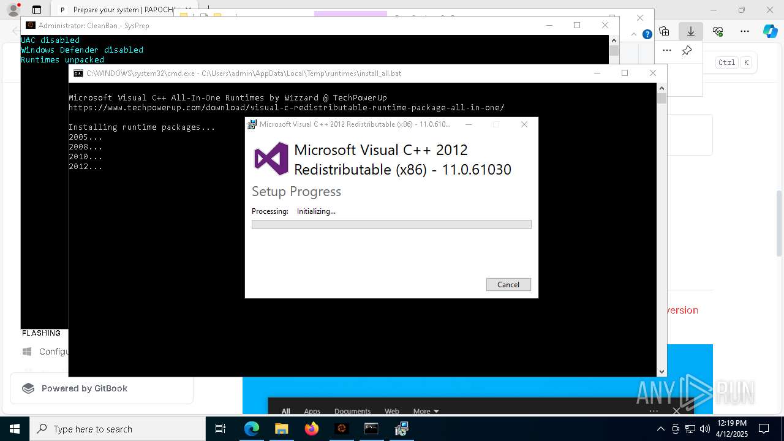The image size is (784, 441).
Task: Select the All tab in the search panel
Action: (285, 411)
